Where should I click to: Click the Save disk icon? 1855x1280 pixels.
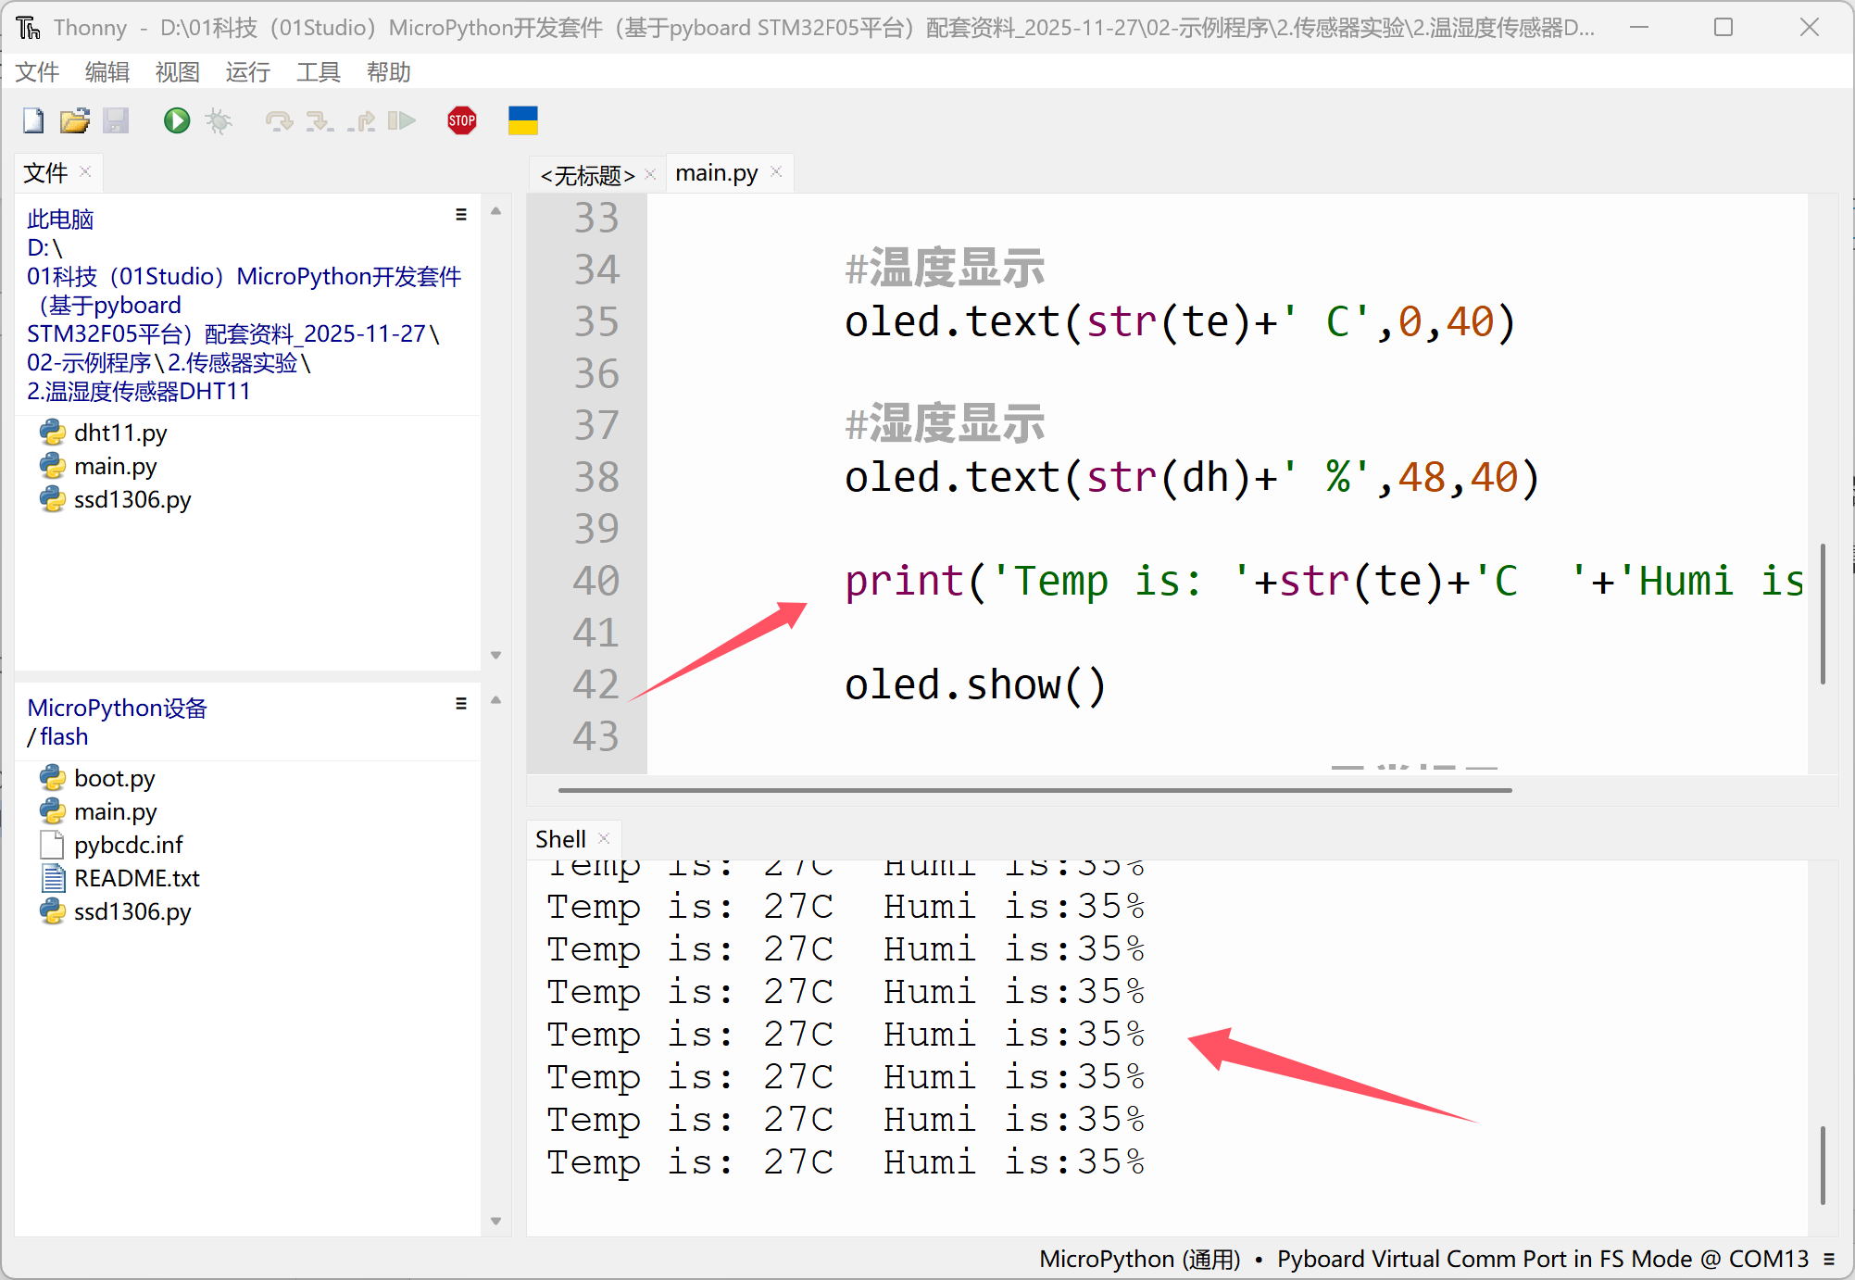pos(116,121)
